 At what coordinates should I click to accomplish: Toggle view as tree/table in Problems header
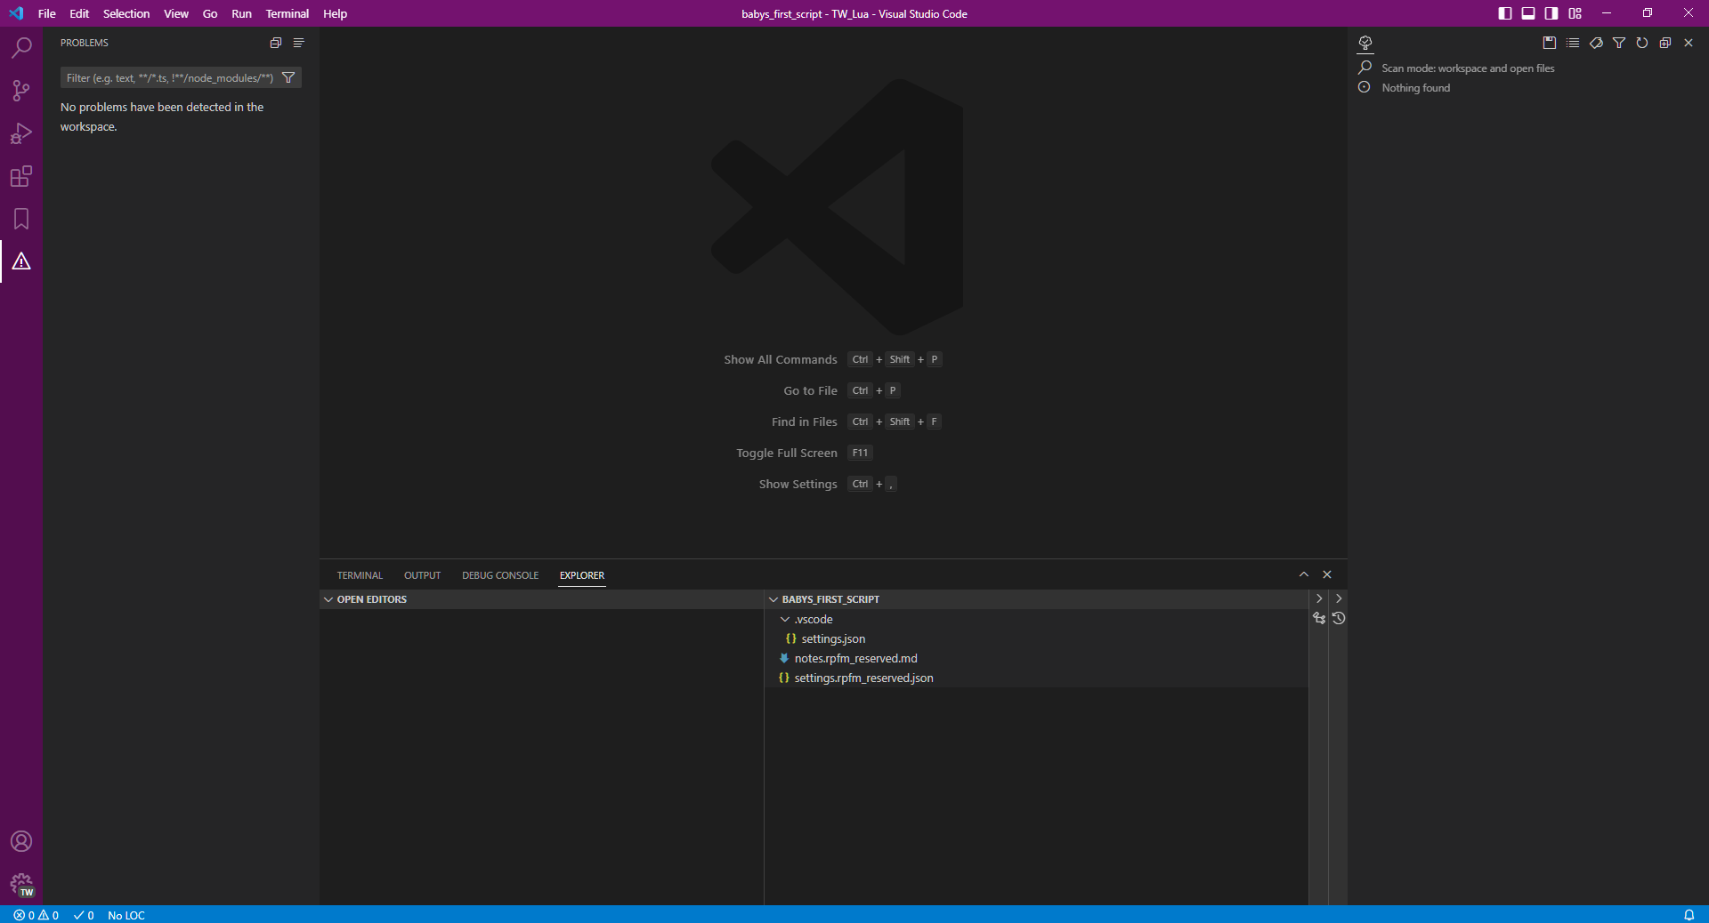(x=299, y=43)
